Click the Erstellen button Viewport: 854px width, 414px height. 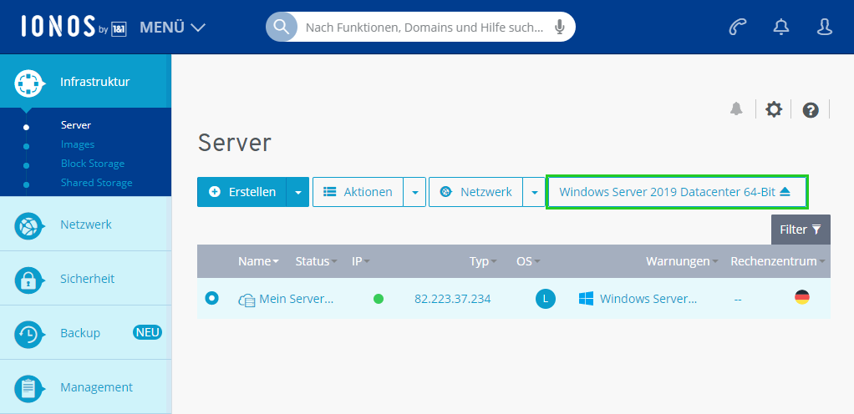241,192
